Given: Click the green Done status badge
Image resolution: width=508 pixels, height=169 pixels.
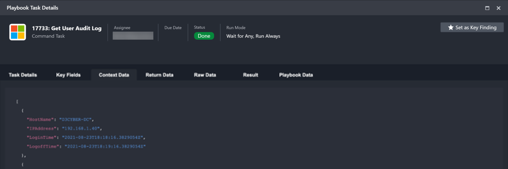Looking at the screenshot, I should click(204, 36).
